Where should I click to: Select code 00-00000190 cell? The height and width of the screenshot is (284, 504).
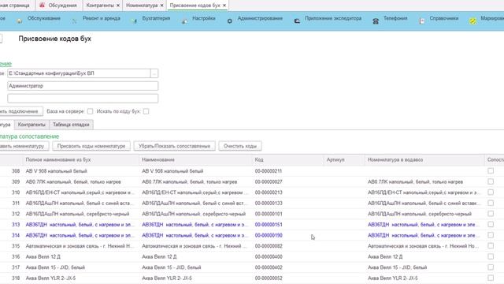[x=269, y=235]
